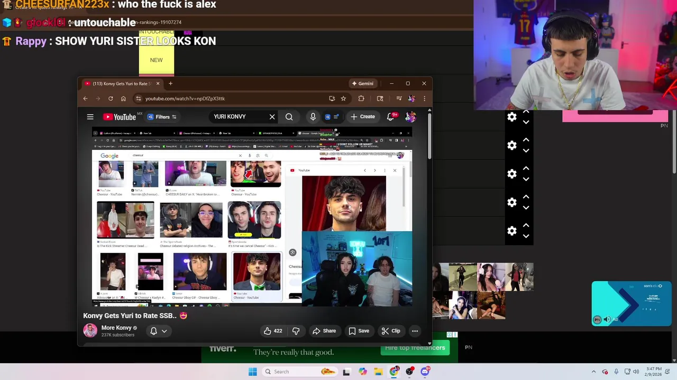Open File Explorer from the taskbar
The width and height of the screenshot is (677, 380).
point(378,372)
